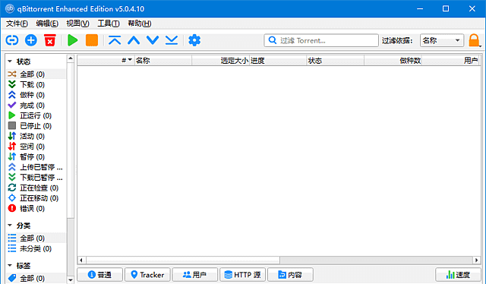Click the 过滤 Torrent search field

click(x=321, y=40)
